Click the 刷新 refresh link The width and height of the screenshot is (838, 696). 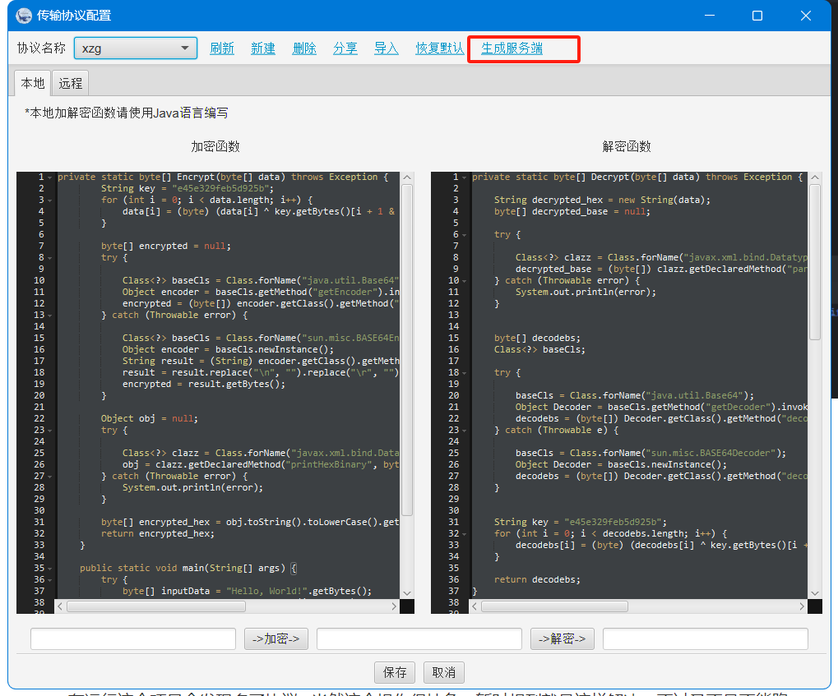coord(222,48)
